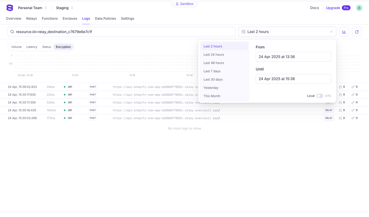Open the Overview tab
This screenshot has height=217, width=369.
13,18
